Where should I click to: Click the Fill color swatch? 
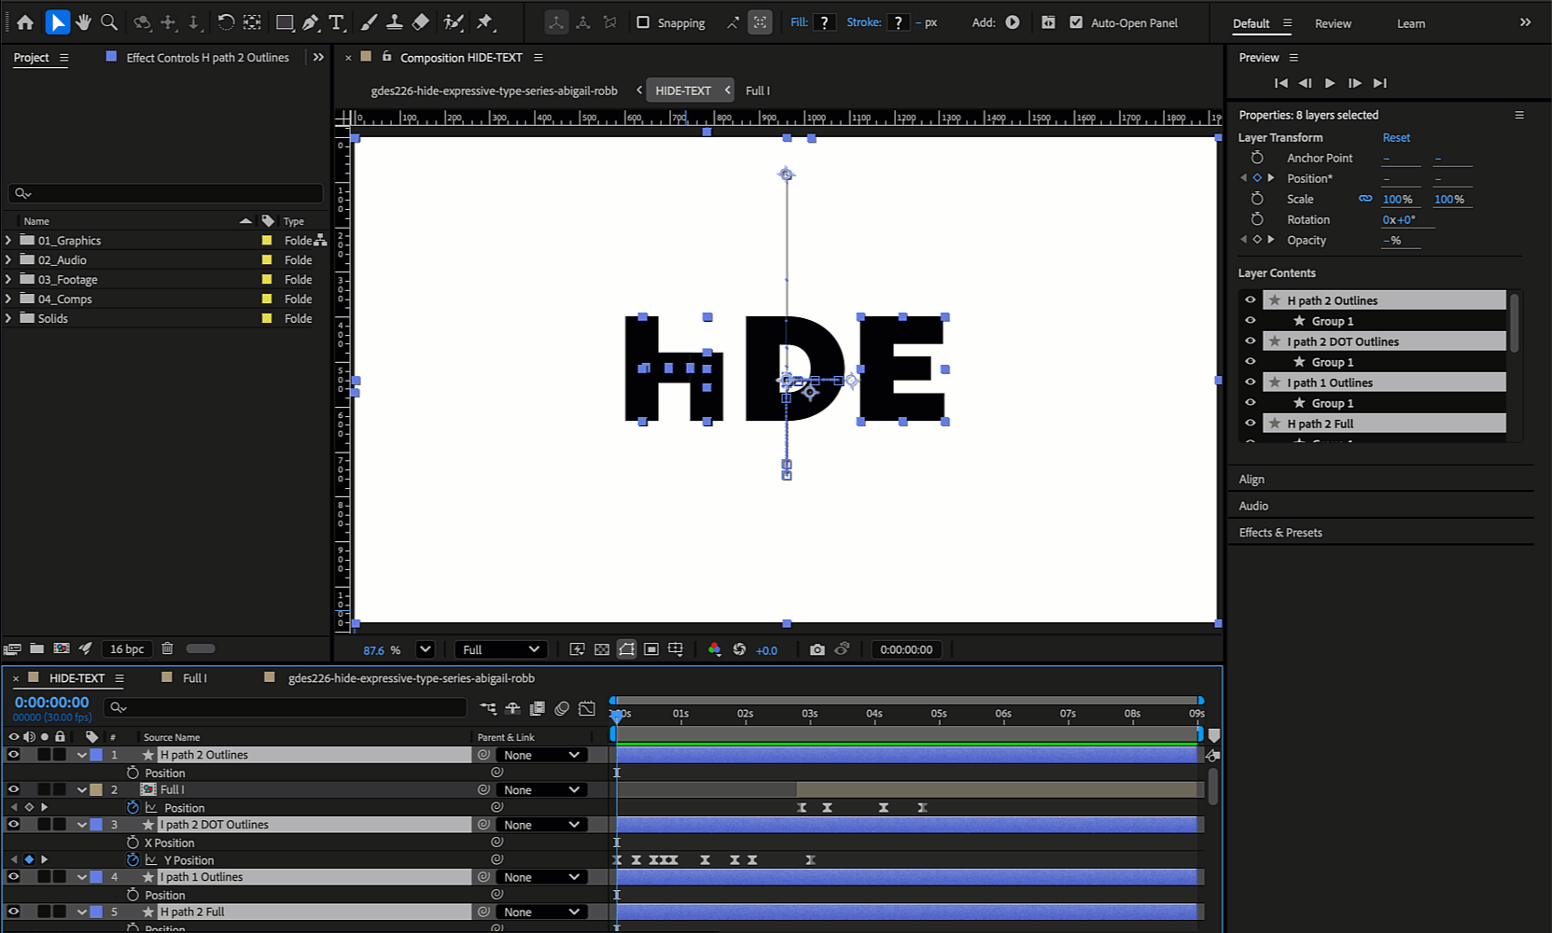[x=824, y=22]
